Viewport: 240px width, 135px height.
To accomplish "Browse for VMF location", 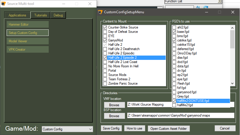I will pos(114,105).
